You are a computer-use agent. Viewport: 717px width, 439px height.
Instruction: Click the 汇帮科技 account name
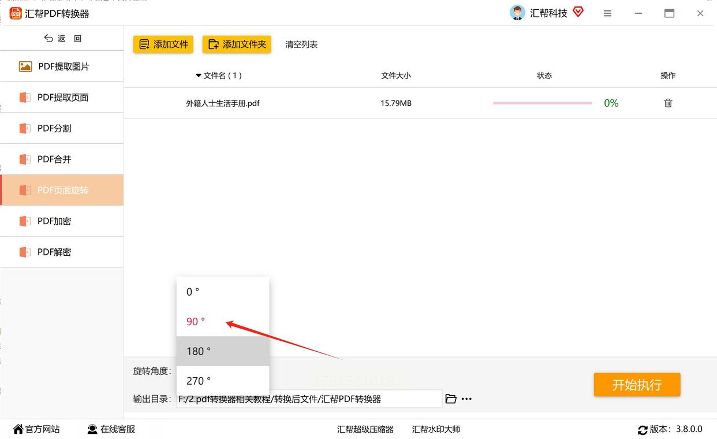point(548,13)
